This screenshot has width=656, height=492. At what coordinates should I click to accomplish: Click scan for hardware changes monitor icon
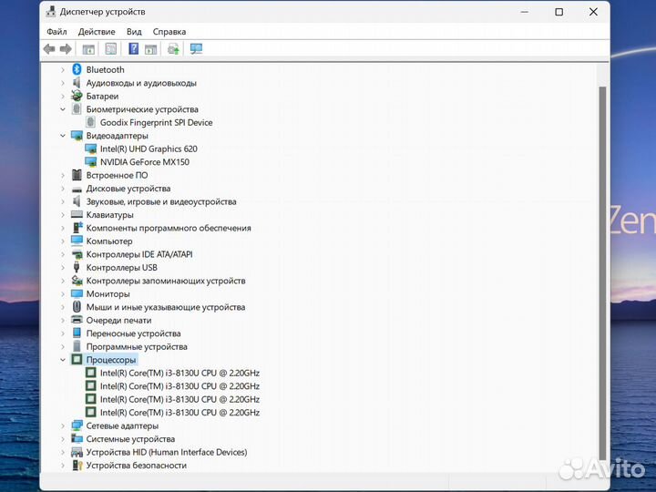pos(196,49)
